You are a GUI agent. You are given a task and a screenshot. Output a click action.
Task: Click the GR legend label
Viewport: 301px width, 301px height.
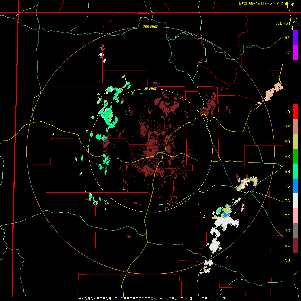pyautogui.click(x=287, y=127)
